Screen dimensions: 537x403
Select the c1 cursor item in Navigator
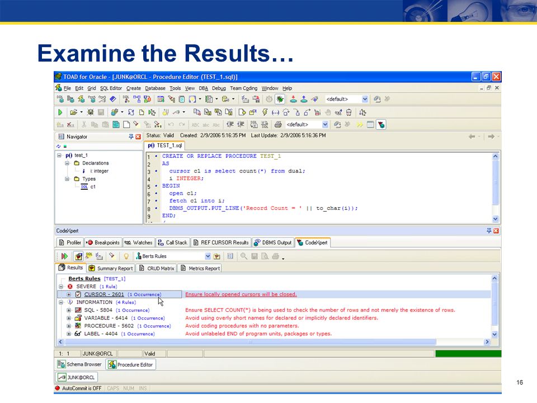point(93,187)
